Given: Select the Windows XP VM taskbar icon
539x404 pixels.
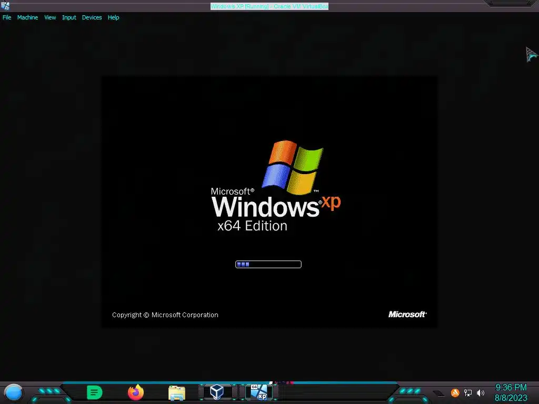Looking at the screenshot, I should pos(259,392).
